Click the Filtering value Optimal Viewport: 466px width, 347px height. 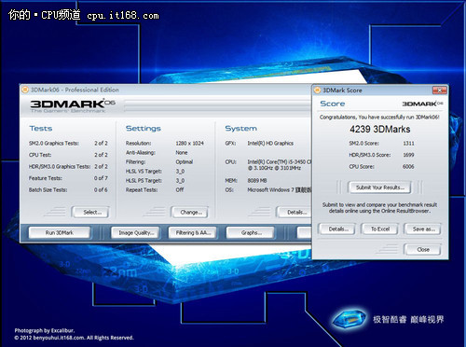185,162
